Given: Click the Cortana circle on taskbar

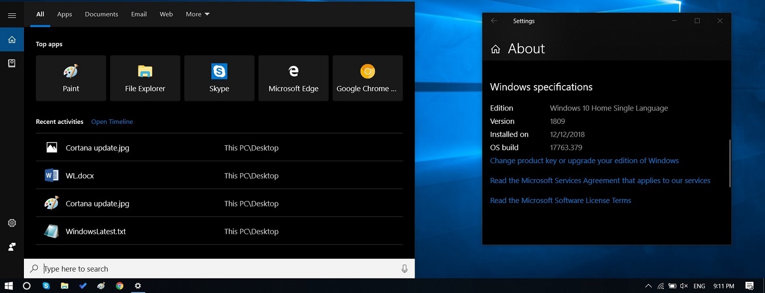Looking at the screenshot, I should tap(27, 286).
